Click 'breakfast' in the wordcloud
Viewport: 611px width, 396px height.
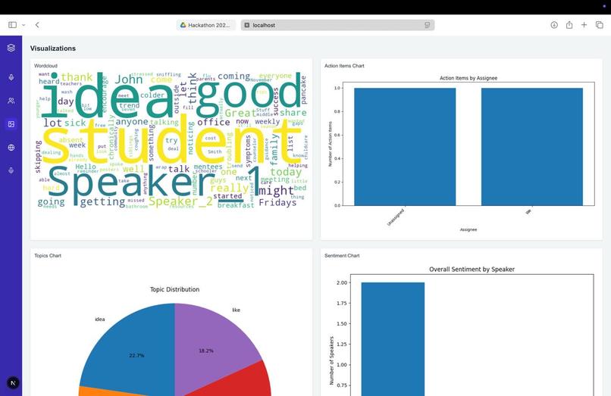pyautogui.click(x=236, y=205)
